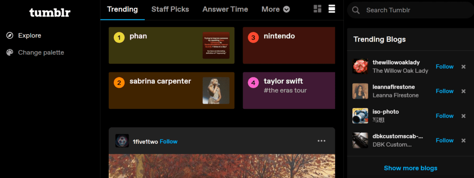
Task: Open thewillowoaklady avatar
Action: tap(360, 66)
